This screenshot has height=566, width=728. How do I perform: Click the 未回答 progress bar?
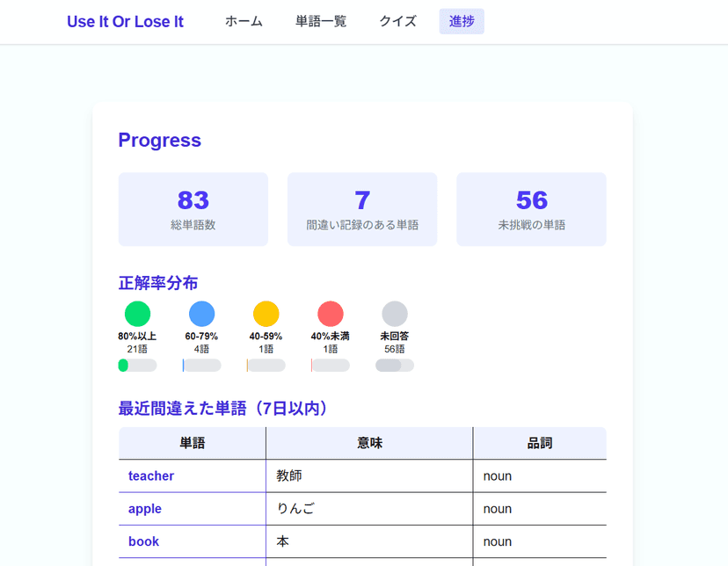pos(395,366)
